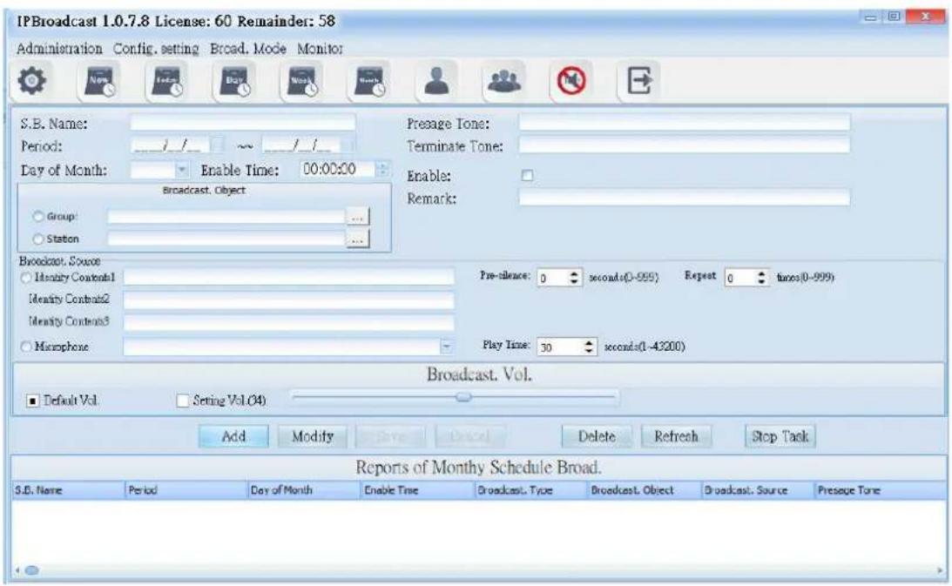This screenshot has width=952, height=586.
Task: Click the Repeat times stepper arrows
Action: 761,278
